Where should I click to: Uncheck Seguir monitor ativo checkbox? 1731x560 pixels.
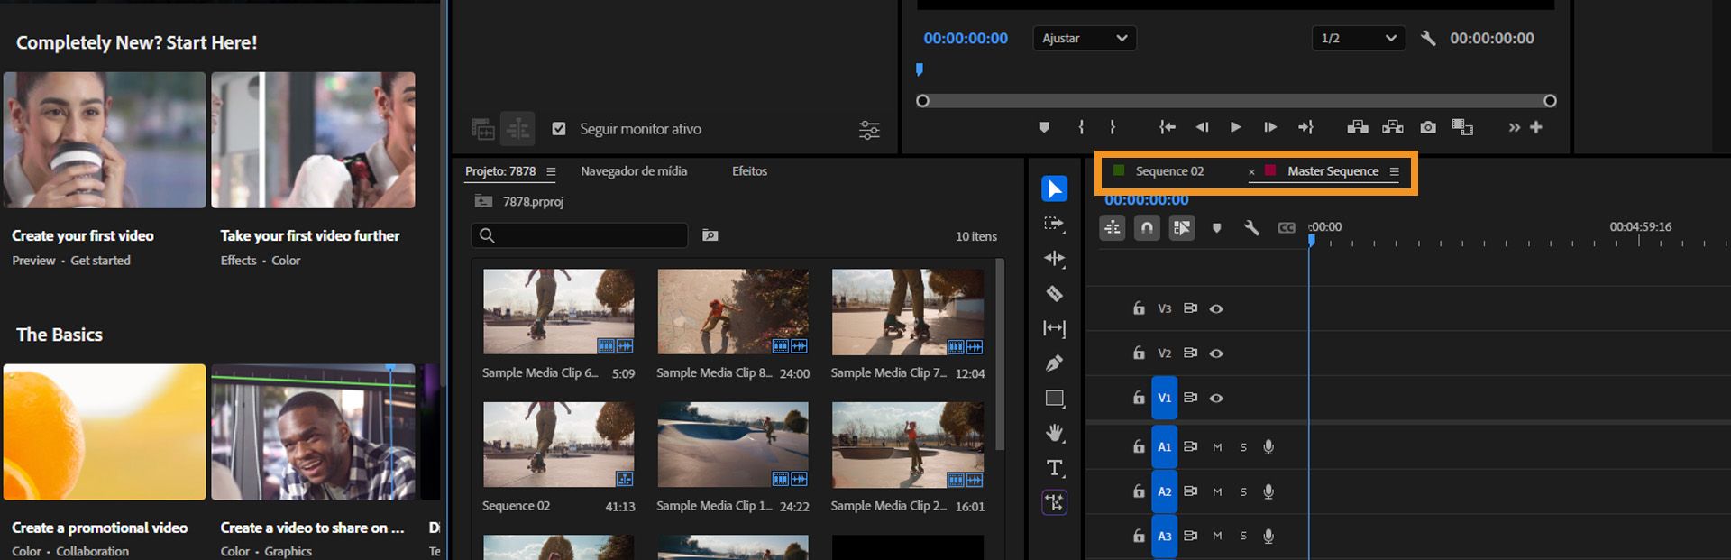(x=559, y=129)
